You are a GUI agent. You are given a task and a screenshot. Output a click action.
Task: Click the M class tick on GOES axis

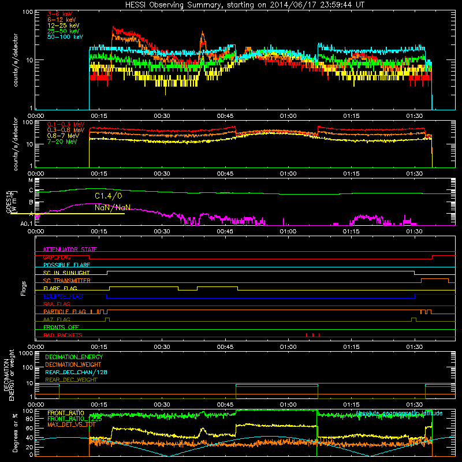point(31,180)
